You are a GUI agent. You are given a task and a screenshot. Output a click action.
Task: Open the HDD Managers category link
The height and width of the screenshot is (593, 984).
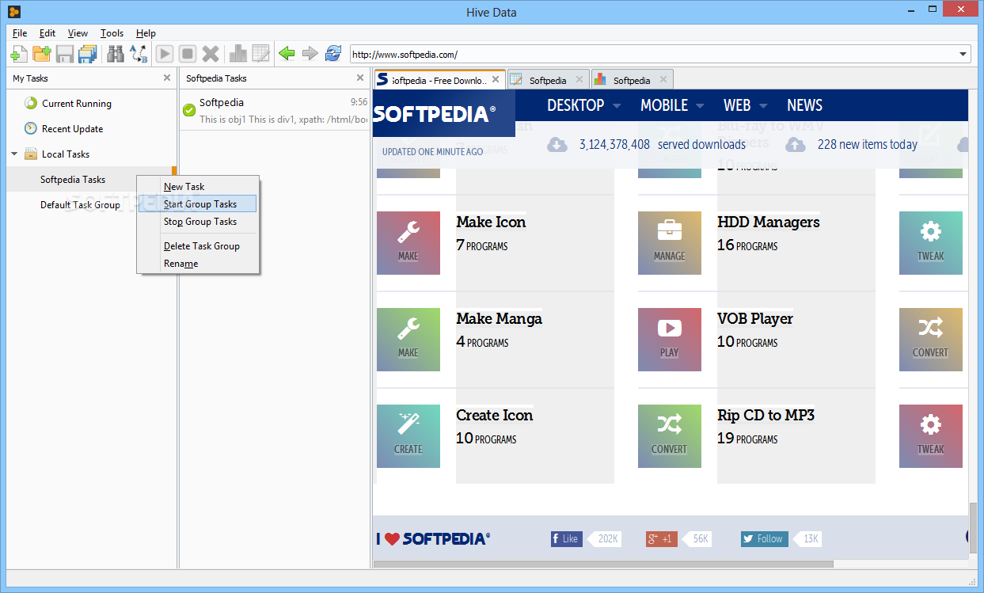[x=769, y=222]
